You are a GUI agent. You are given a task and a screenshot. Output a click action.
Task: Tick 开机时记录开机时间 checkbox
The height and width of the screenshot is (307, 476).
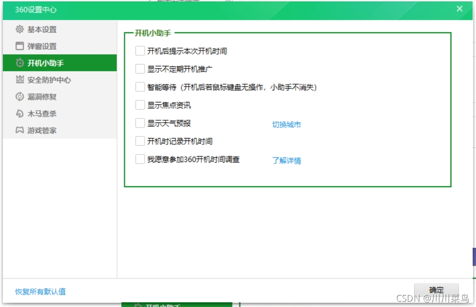tap(140, 141)
